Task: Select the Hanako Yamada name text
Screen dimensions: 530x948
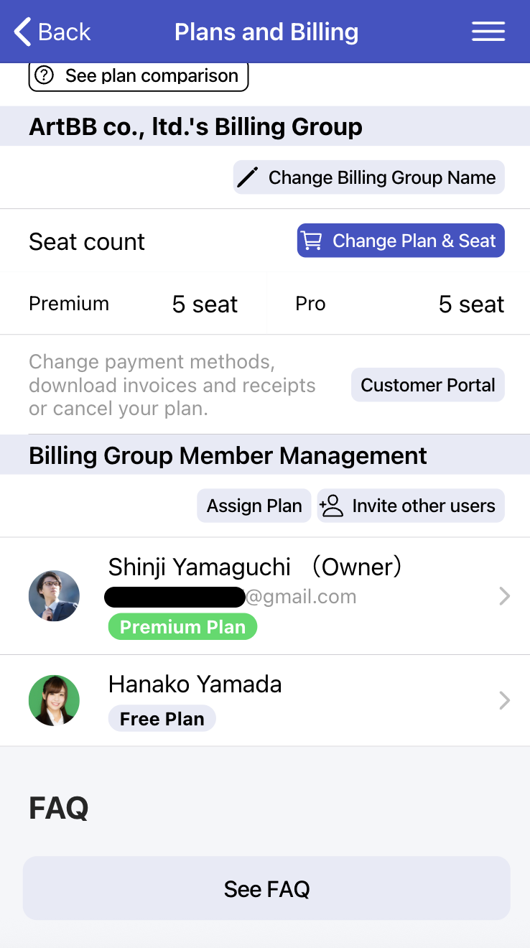Action: point(195,684)
